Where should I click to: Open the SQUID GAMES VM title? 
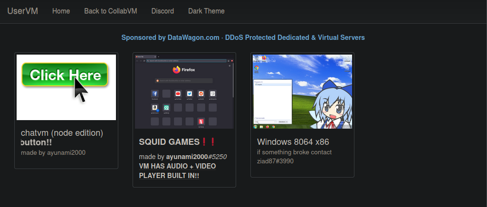pos(170,142)
